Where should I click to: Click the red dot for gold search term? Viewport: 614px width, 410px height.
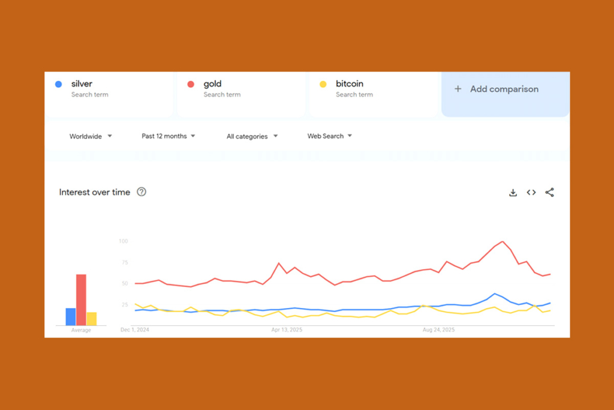pos(191,84)
